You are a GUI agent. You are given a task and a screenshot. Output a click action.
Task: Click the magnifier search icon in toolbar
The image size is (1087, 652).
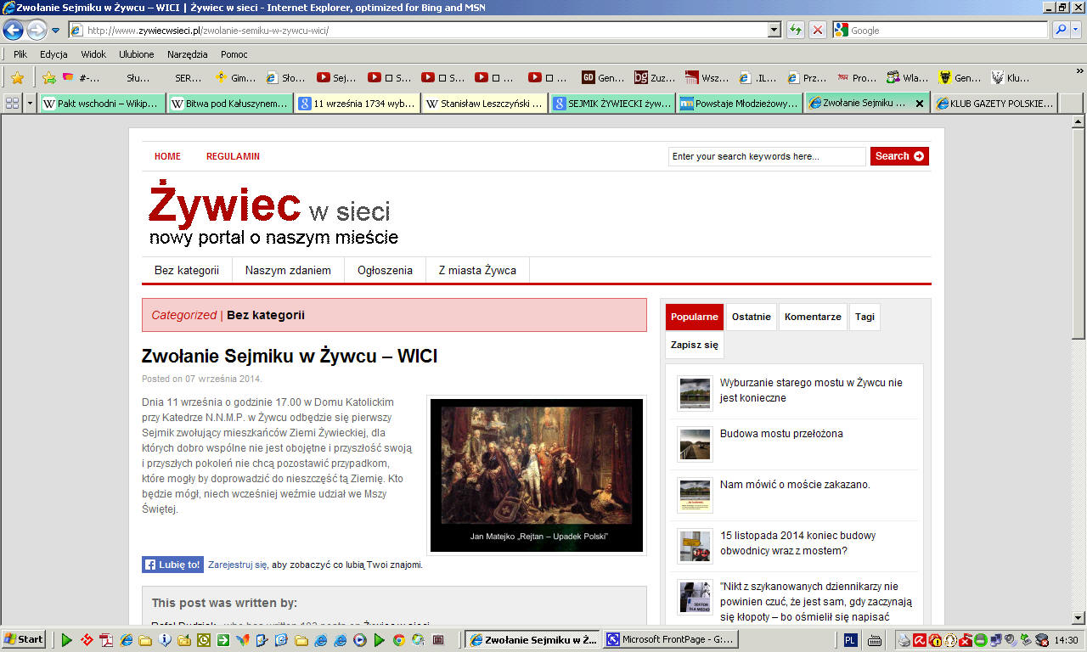pos(1061,30)
